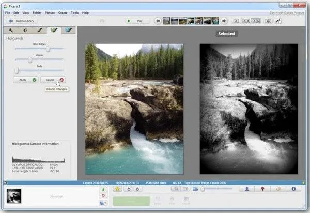Open the Create menu

pyautogui.click(x=63, y=13)
